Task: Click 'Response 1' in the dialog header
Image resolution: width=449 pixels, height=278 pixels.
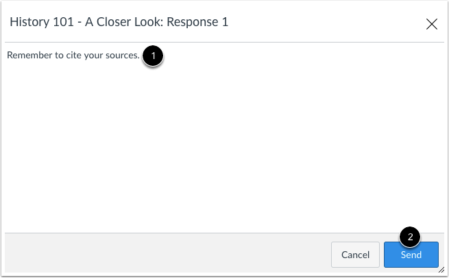Action: 197,22
